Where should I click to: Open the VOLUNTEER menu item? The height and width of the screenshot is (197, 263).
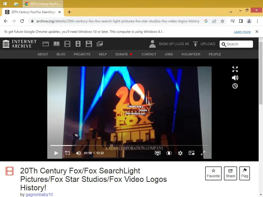click(191, 54)
